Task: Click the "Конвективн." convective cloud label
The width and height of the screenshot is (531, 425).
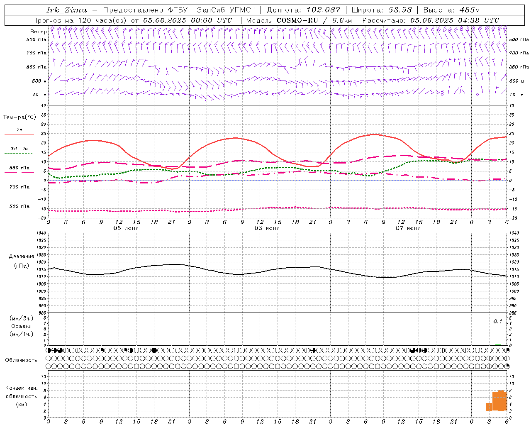Action: 22,388
